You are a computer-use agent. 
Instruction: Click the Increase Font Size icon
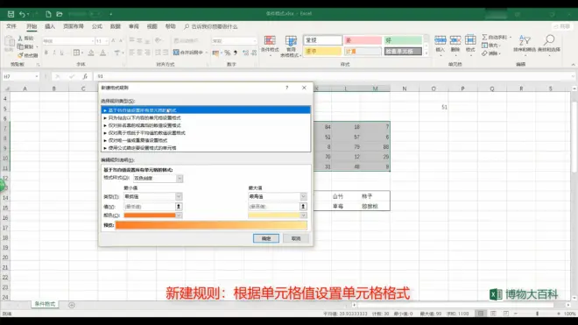coord(113,40)
